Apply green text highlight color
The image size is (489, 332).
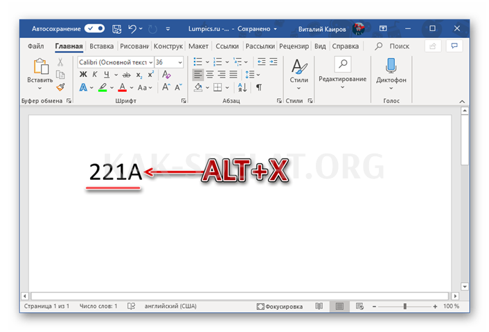103,87
